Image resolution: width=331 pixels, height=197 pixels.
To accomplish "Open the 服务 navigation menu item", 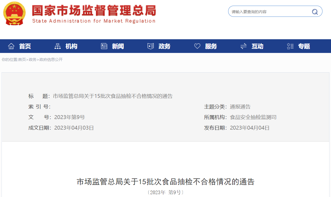I will 211,46.
